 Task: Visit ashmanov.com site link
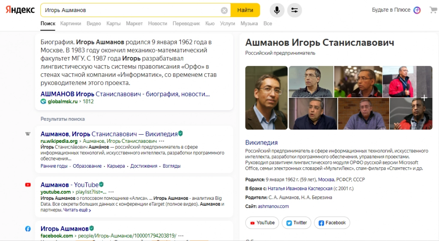click(x=273, y=206)
